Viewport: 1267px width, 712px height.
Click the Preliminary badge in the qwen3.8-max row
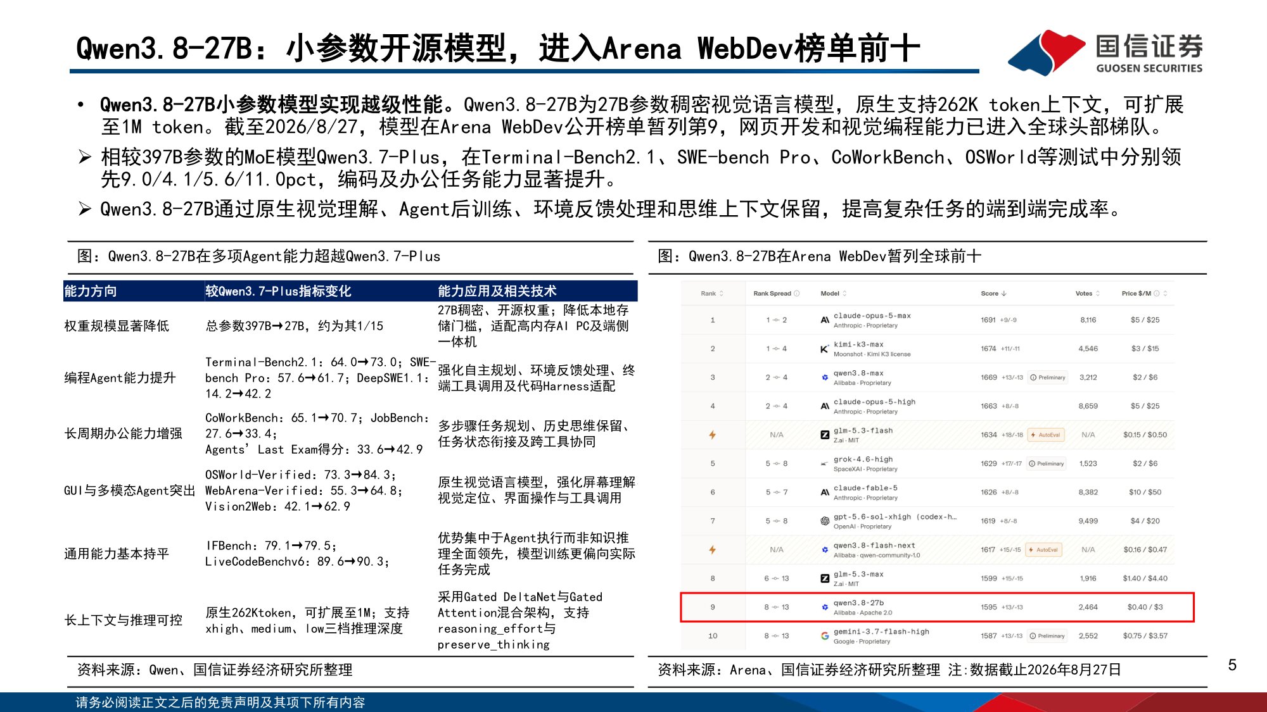[1048, 378]
